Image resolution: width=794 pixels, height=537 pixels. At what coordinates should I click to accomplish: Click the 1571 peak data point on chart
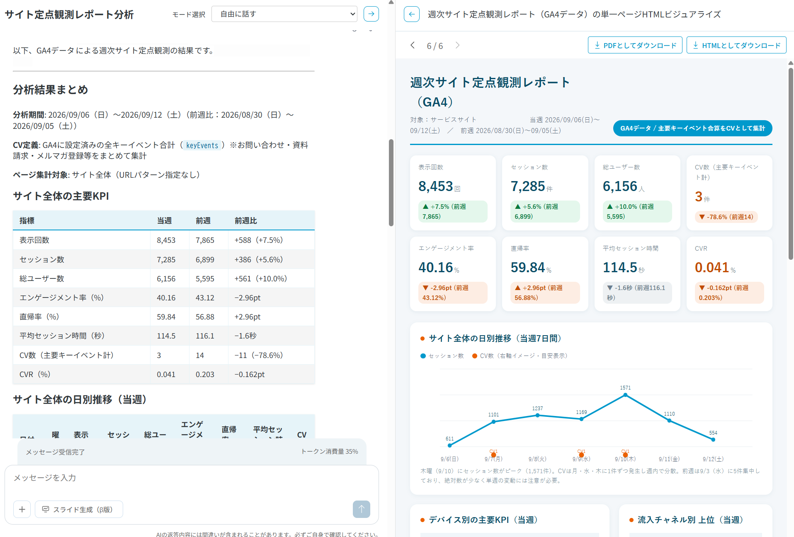625,395
